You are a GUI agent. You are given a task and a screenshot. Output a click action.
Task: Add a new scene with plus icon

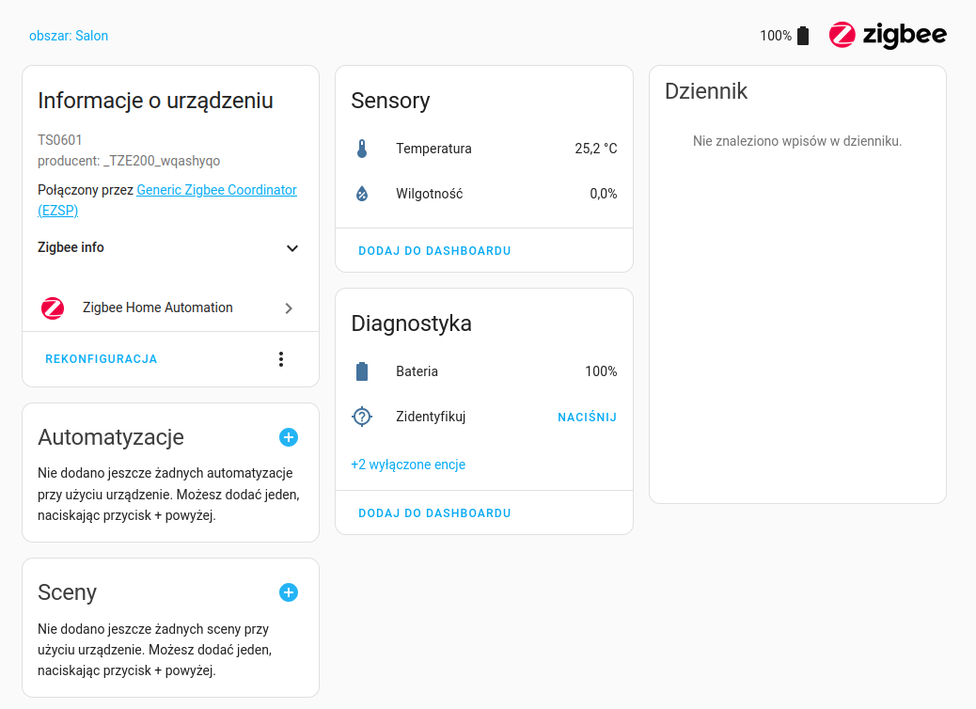(289, 592)
